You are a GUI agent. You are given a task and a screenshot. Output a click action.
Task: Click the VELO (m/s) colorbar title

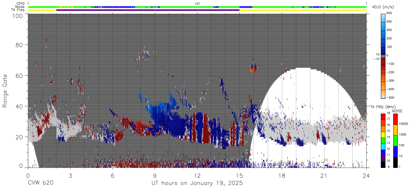point(383,7)
